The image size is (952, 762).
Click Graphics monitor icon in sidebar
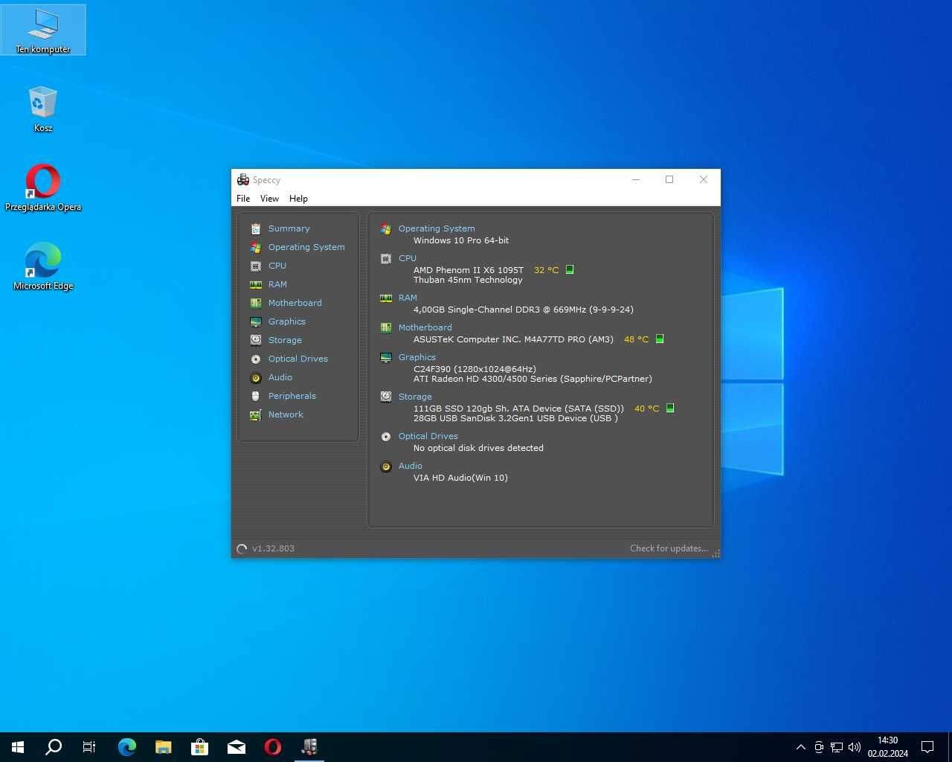click(256, 321)
